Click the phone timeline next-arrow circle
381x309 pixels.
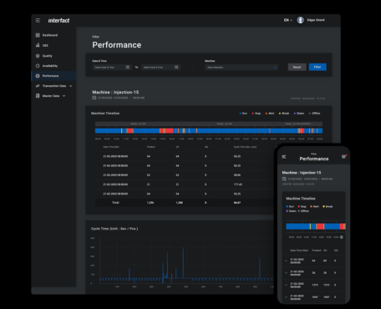coord(342,237)
